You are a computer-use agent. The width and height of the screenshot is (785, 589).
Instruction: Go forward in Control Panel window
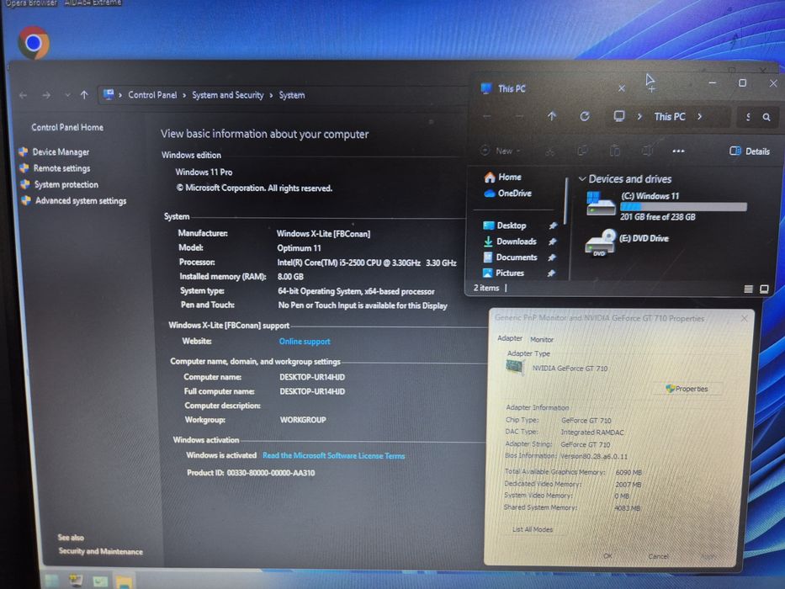click(46, 94)
